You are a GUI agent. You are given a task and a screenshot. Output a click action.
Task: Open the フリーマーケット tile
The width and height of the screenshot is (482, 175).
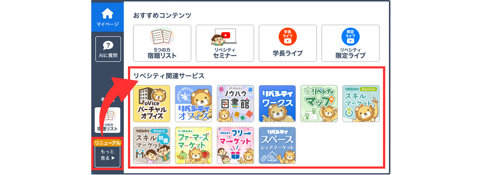pos(235,145)
